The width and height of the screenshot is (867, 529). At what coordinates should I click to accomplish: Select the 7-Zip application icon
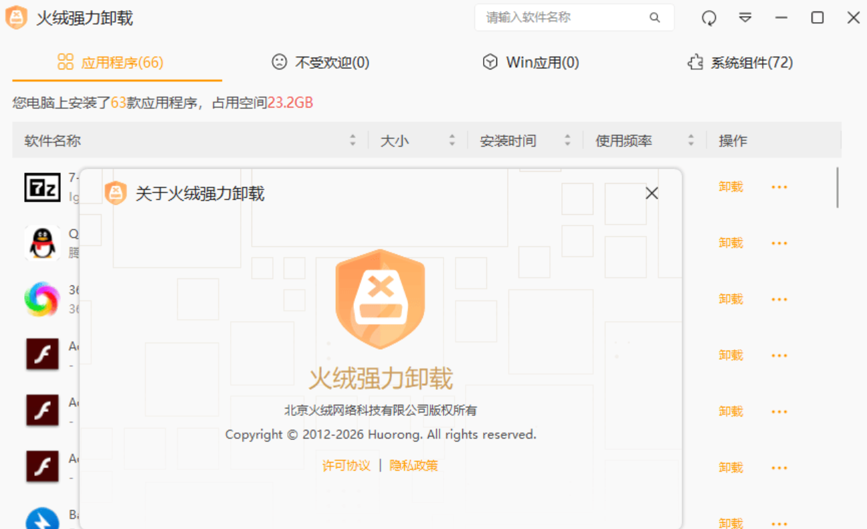pyautogui.click(x=42, y=187)
